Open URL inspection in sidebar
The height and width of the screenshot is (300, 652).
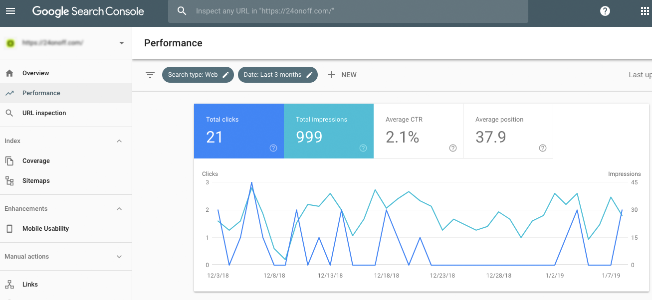click(66, 113)
